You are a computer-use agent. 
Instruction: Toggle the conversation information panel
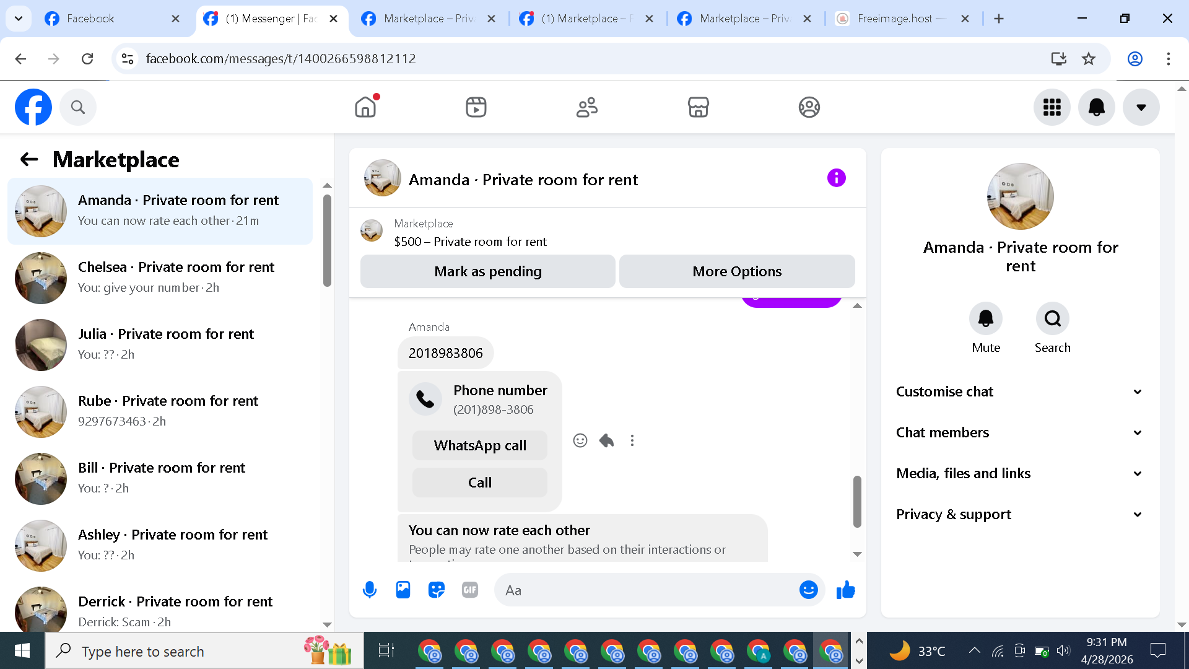(836, 178)
